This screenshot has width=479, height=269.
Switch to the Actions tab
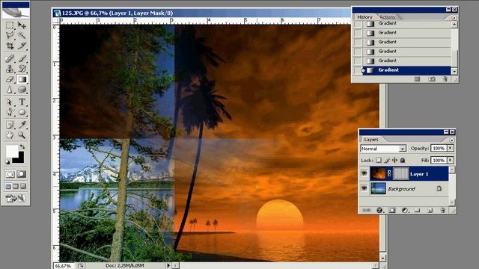pyautogui.click(x=388, y=17)
